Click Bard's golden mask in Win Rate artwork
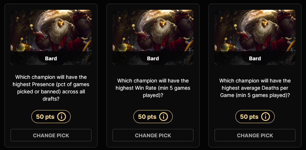This screenshot has width=306, height=150. click(163, 24)
